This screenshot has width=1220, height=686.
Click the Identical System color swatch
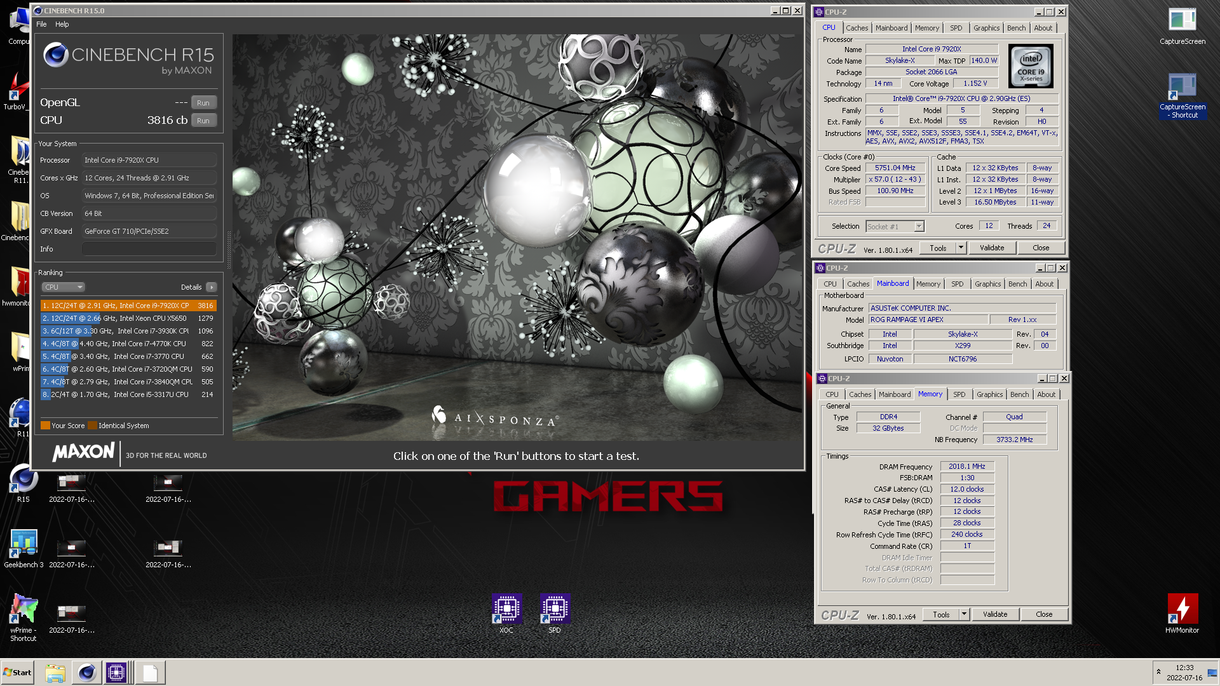point(92,426)
